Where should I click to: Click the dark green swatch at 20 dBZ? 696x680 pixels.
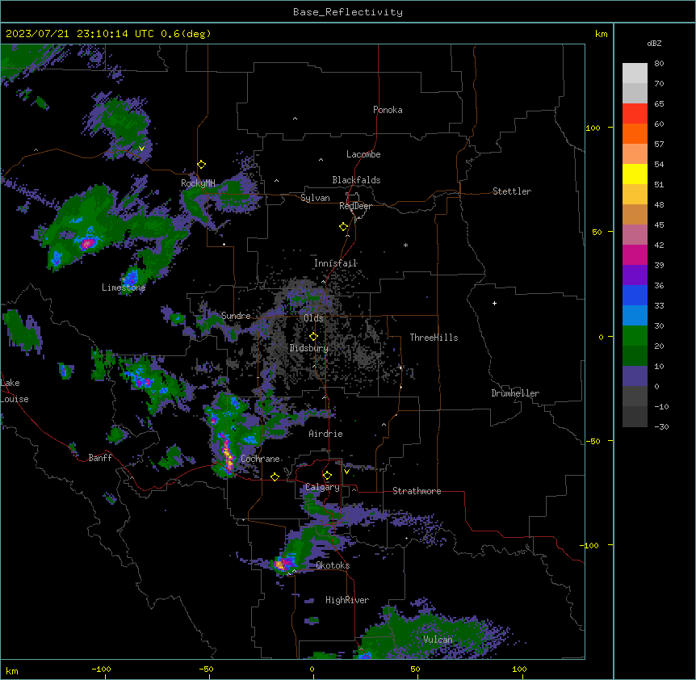pyautogui.click(x=635, y=356)
